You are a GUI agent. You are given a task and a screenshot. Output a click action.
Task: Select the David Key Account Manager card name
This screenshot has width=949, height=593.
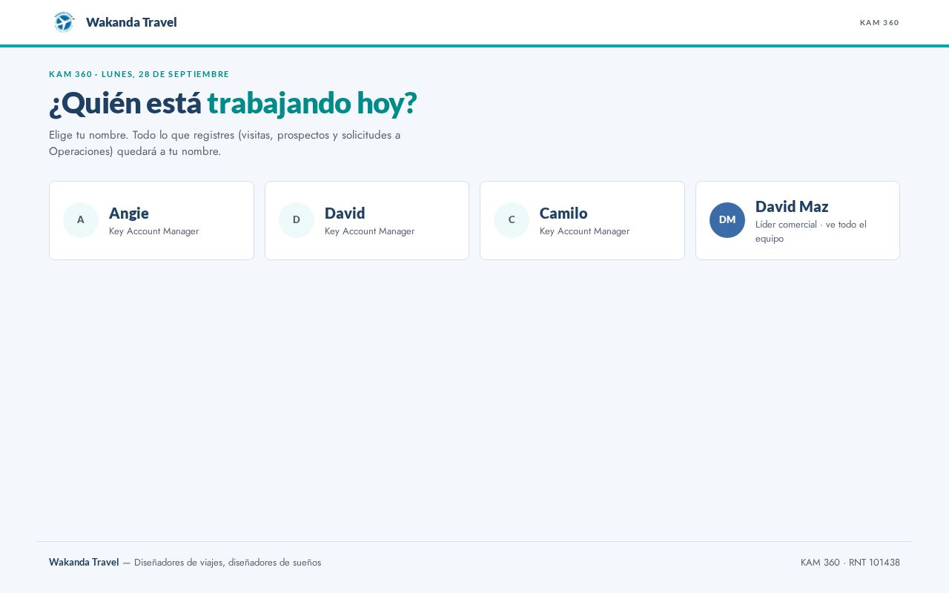(345, 213)
